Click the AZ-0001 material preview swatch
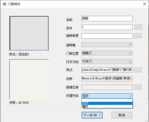The height and width of the screenshot is (122, 149). point(29,79)
